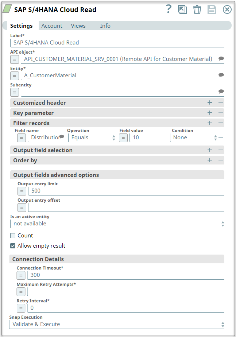The height and width of the screenshot is (337, 236).
Task: Delete the snap with the trash icon
Action: click(x=197, y=10)
